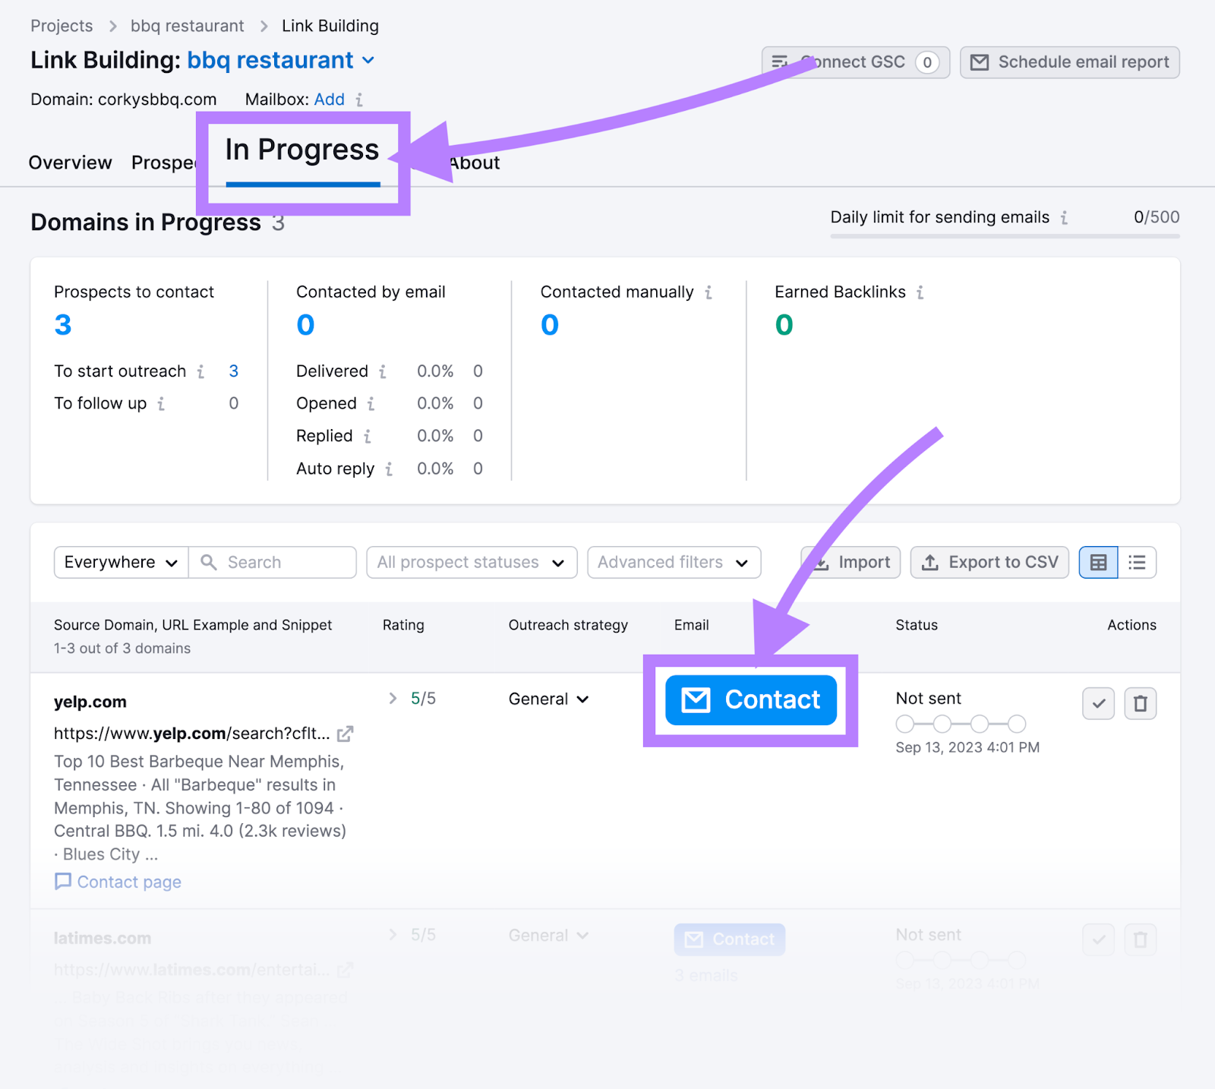Click info icon next to Auto reply
Viewport: 1215px width, 1089px height.
[x=389, y=469]
